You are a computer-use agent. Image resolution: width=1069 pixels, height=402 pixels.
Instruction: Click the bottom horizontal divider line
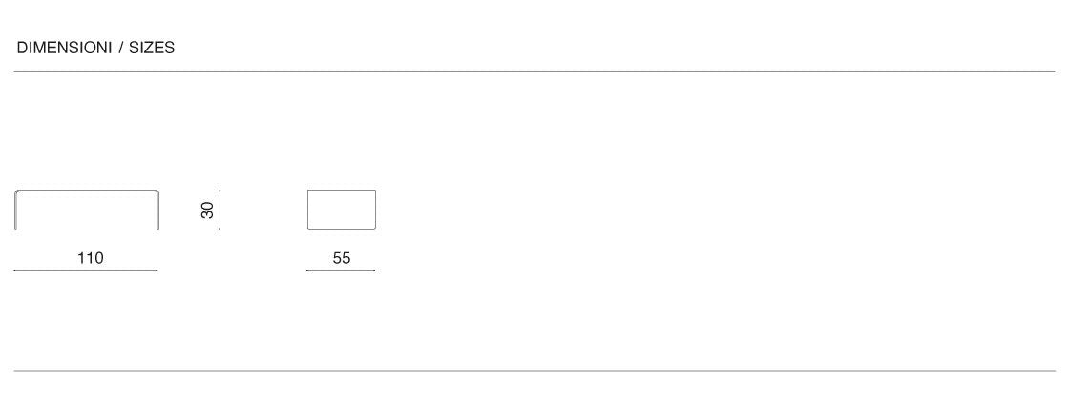click(534, 371)
